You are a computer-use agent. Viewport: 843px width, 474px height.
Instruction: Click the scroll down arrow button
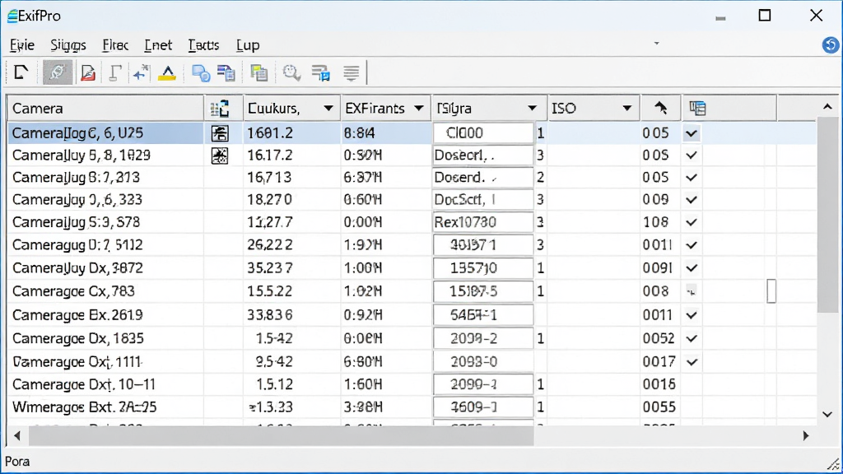pos(827,415)
